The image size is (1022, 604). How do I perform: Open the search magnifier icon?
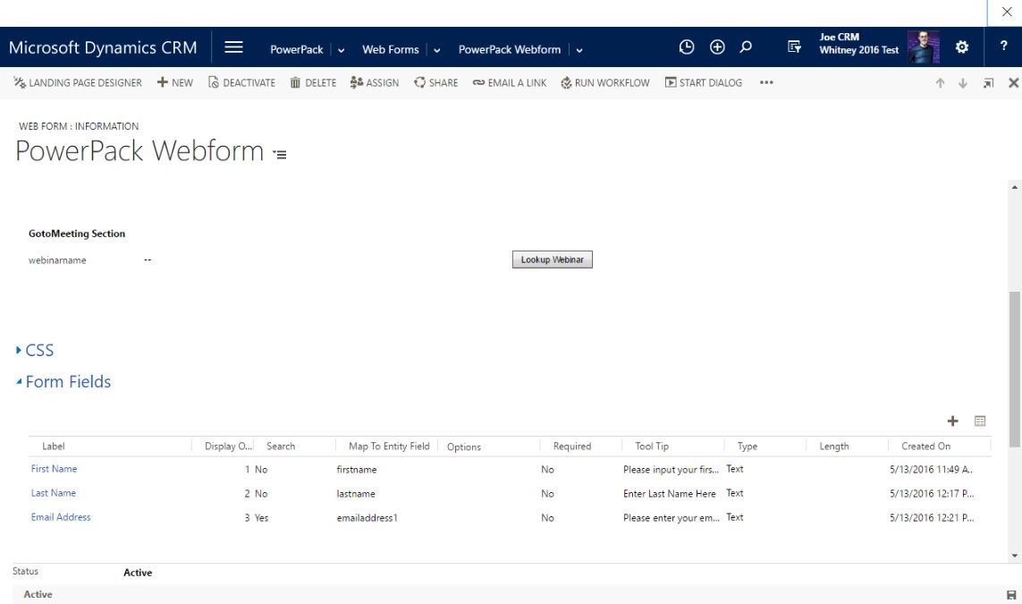tap(746, 48)
